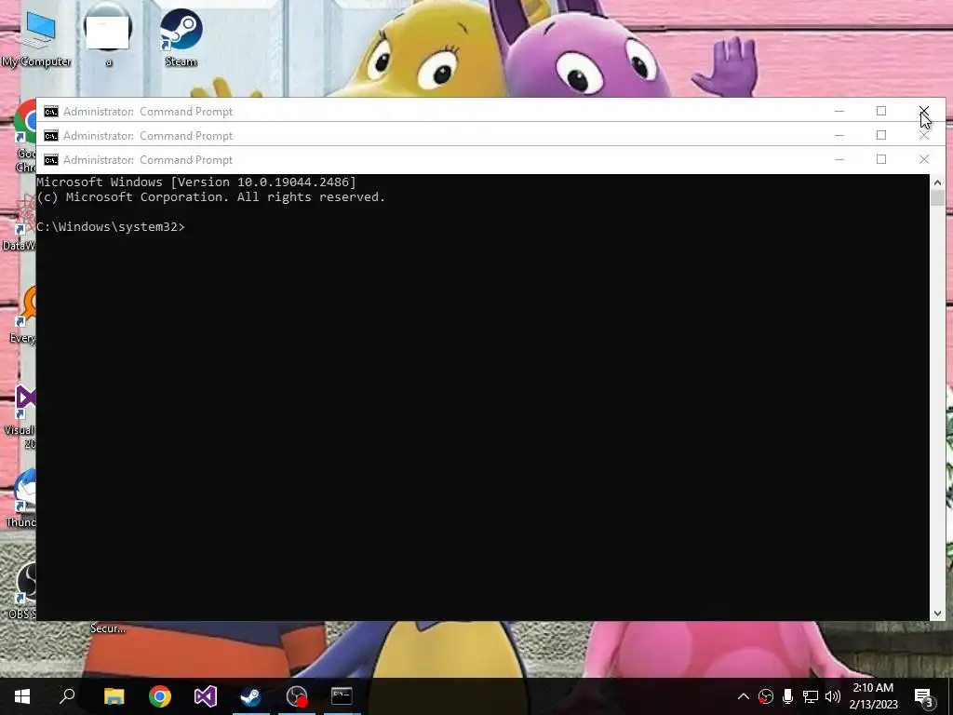Select the DataW desktop shortcut
Image resolution: width=953 pixels, height=715 pixels.
point(20,223)
